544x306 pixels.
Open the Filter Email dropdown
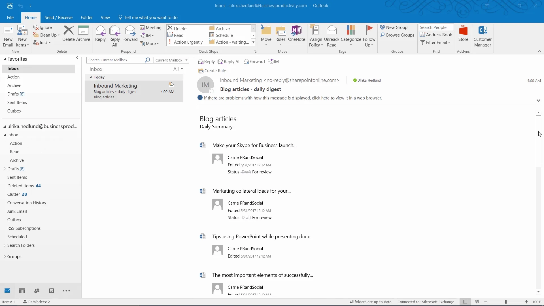point(435,42)
